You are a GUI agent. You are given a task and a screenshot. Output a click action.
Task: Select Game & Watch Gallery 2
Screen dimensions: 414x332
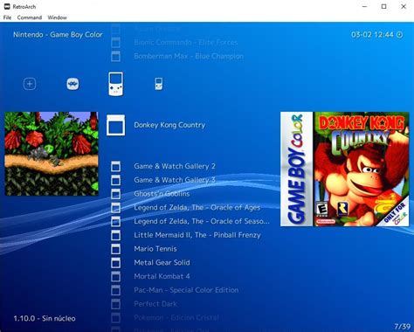(175, 166)
